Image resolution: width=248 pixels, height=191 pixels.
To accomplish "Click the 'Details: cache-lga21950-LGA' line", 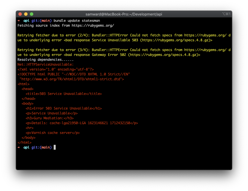I will [82, 123].
